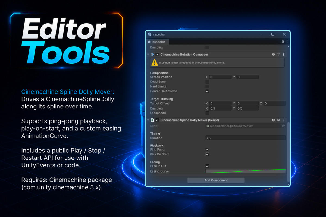Open the Inspector tab's three-dot menu
This screenshot has height=217, width=326.
[287, 42]
